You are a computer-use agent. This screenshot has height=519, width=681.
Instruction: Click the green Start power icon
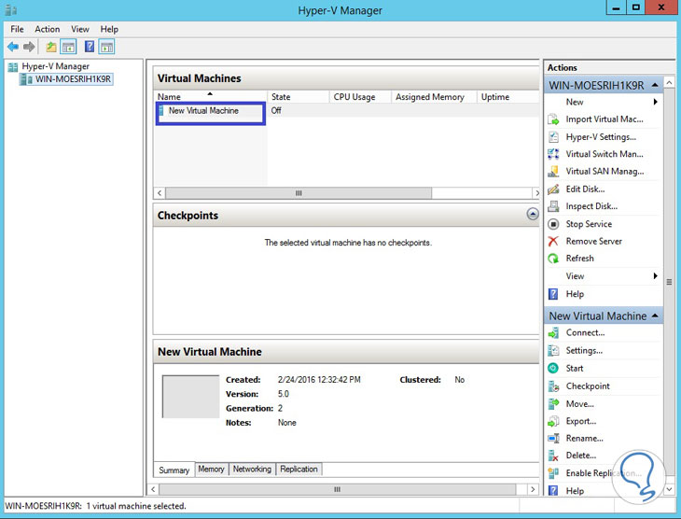pyautogui.click(x=553, y=368)
